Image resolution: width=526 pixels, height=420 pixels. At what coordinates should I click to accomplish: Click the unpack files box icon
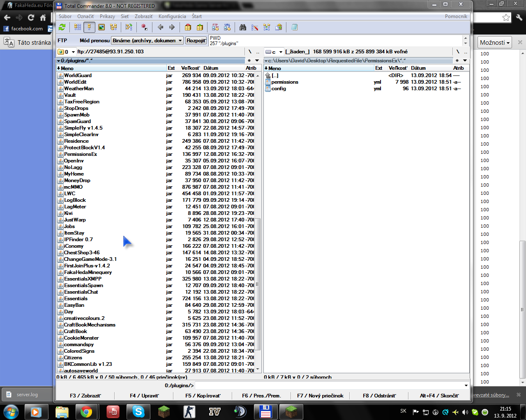(200, 27)
